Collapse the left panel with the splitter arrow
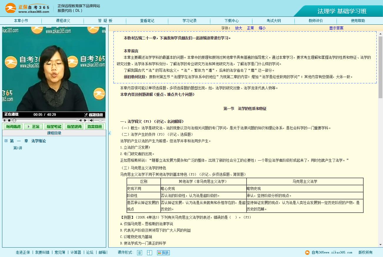The width and height of the screenshot is (383, 257). tap(109, 133)
